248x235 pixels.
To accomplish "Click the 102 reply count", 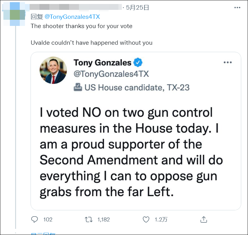I will click(x=48, y=220).
